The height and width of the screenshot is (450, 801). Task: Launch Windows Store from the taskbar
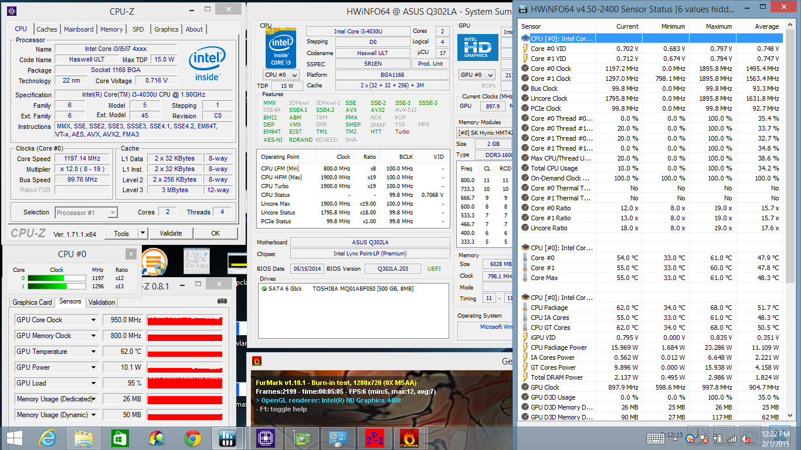(x=120, y=438)
